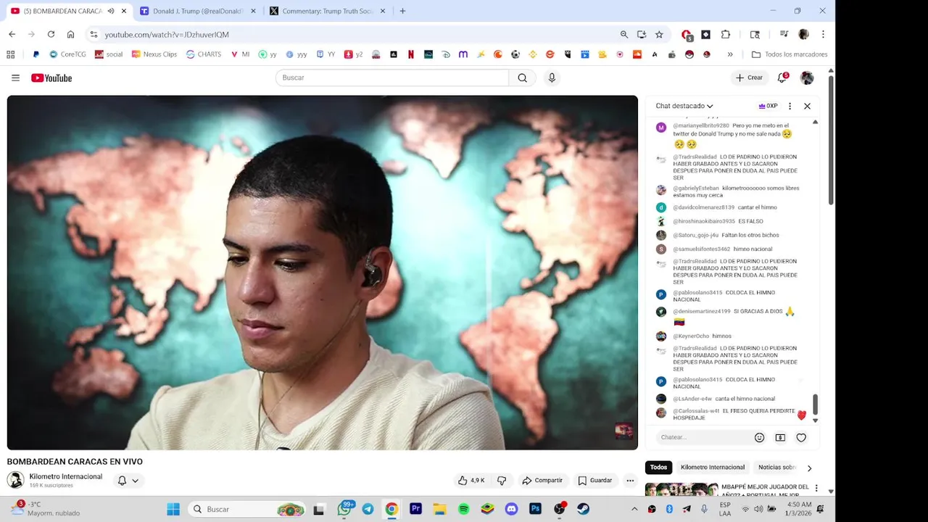Open the Kilometro Internacional channel name link

(x=65, y=476)
